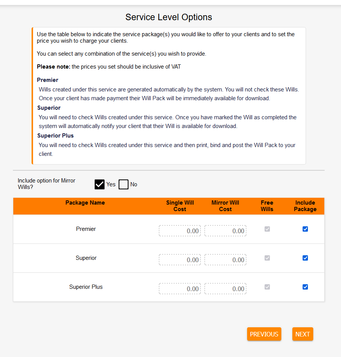Edit Premier Mirror Will Cost field

(225, 231)
